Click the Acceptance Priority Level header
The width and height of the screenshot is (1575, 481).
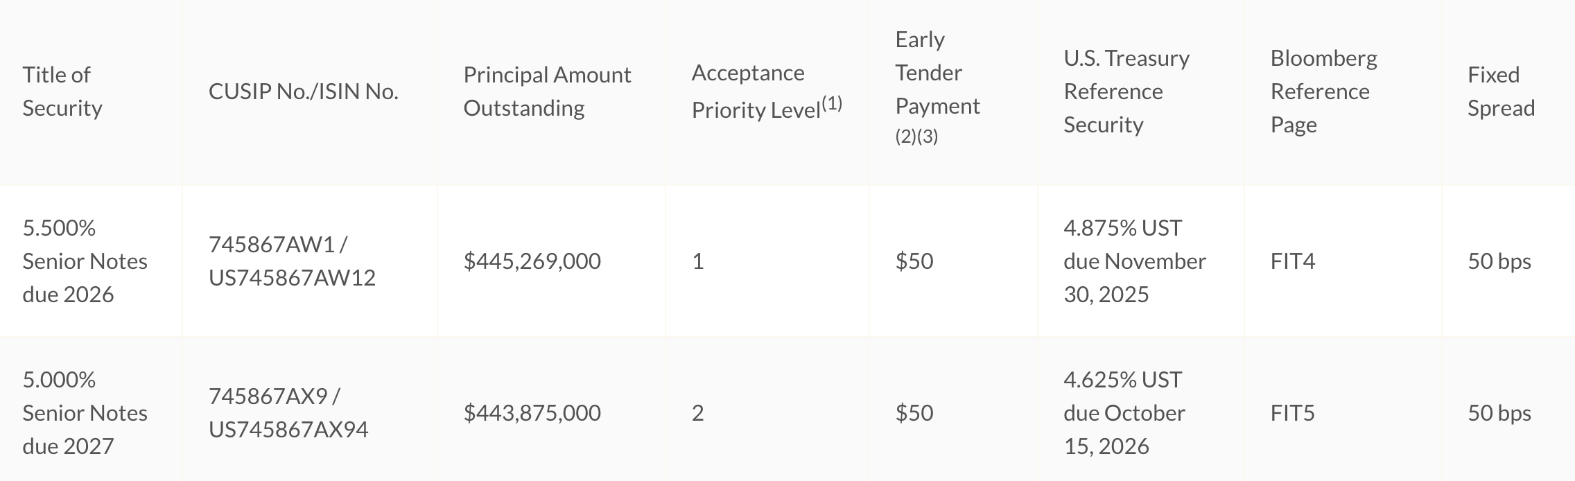pos(767,91)
